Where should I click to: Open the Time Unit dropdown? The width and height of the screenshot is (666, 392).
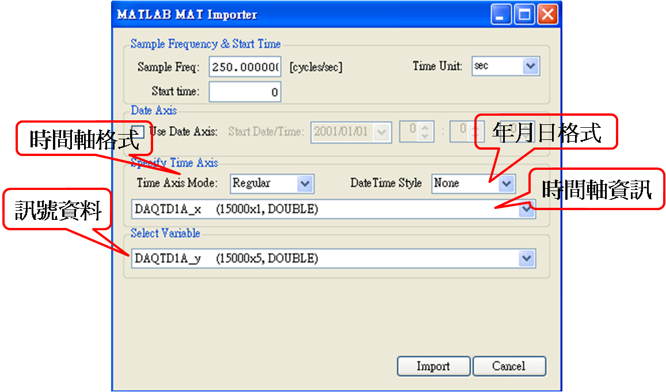point(530,66)
